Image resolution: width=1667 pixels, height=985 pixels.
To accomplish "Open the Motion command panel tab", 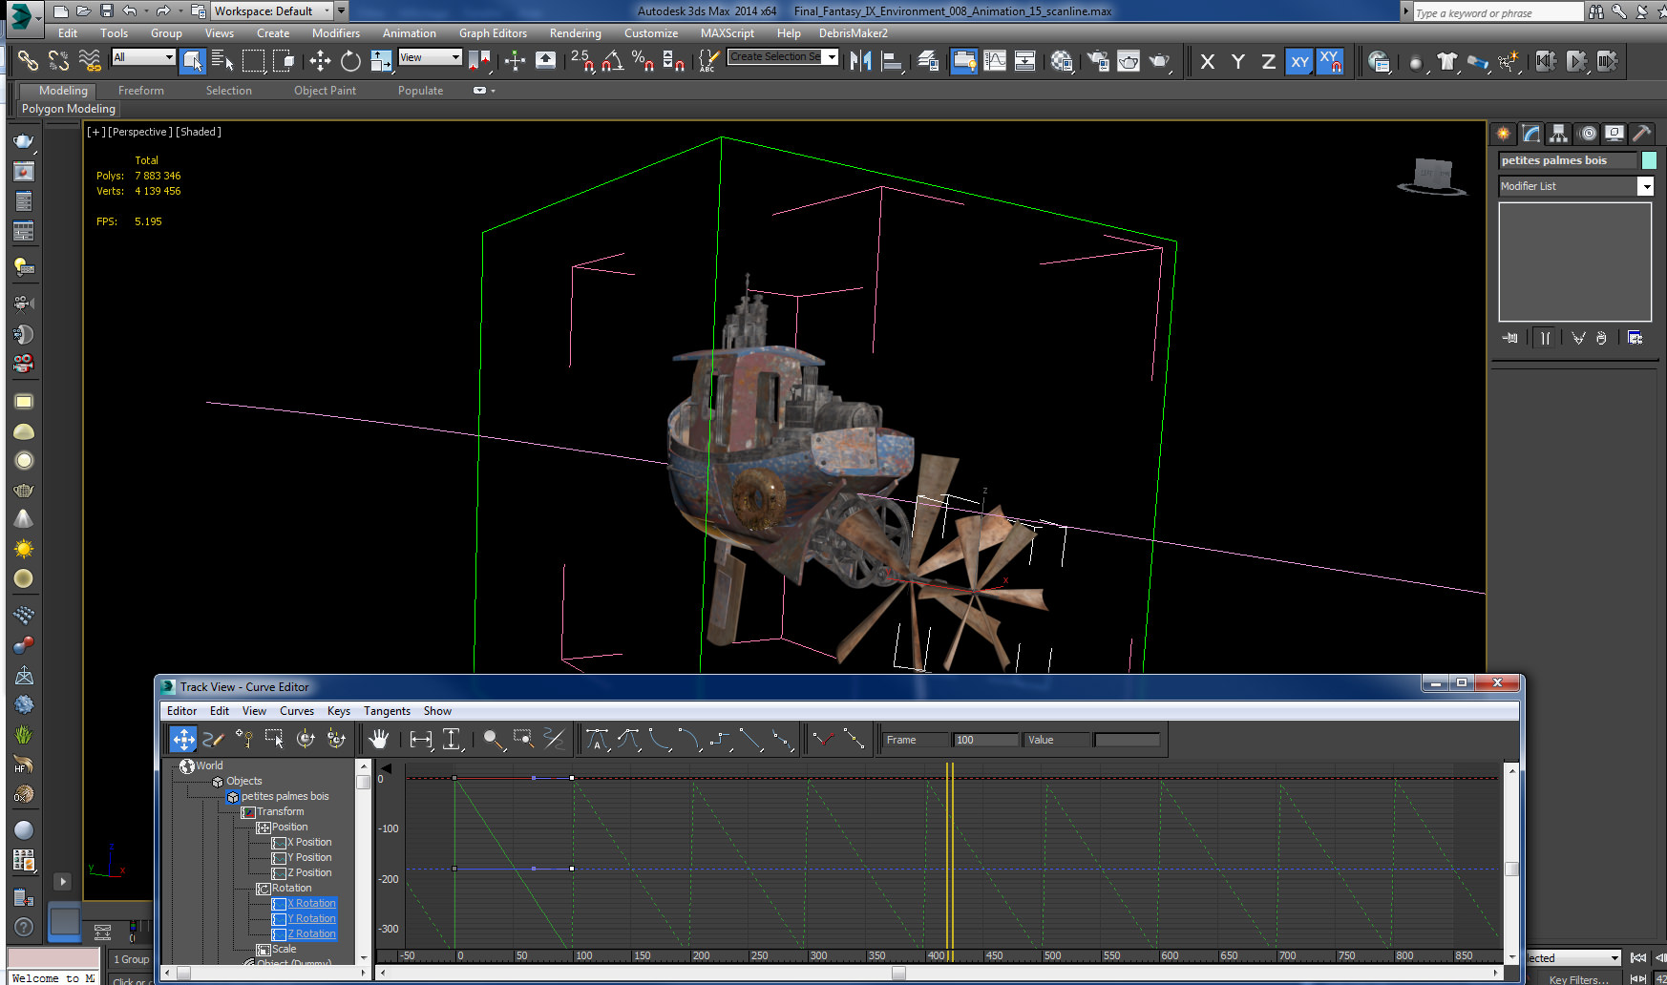I will pyautogui.click(x=1588, y=134).
